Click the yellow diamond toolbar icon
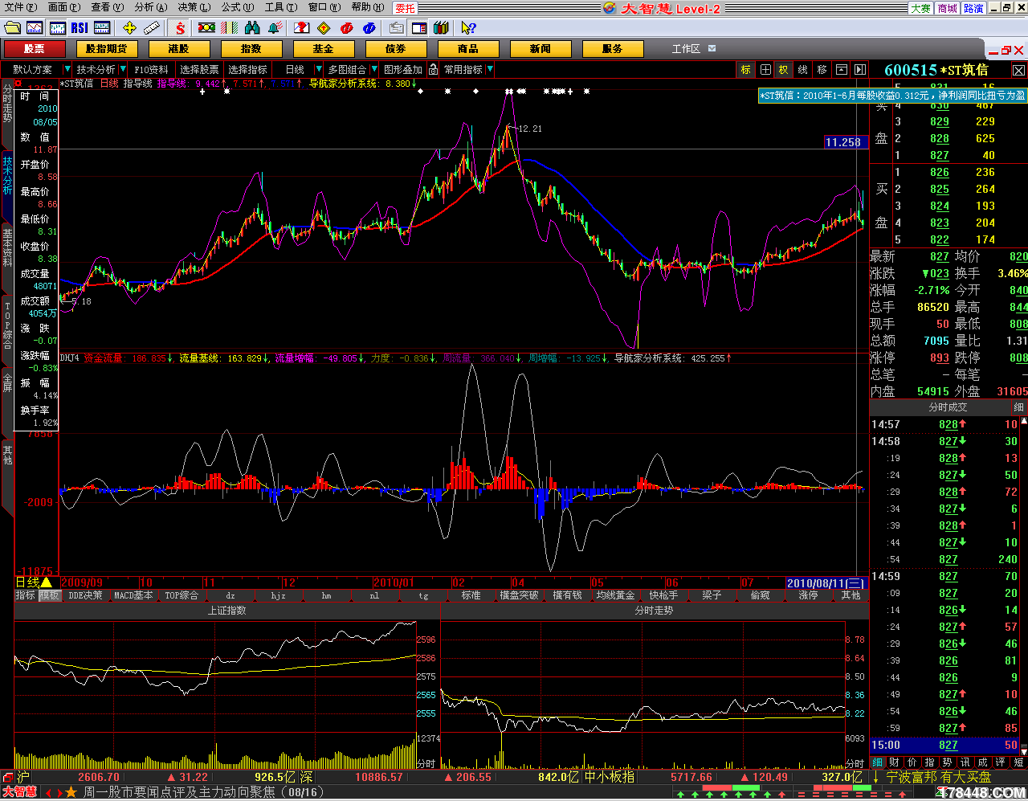Viewport: 1028px width, 801px height. click(x=324, y=28)
